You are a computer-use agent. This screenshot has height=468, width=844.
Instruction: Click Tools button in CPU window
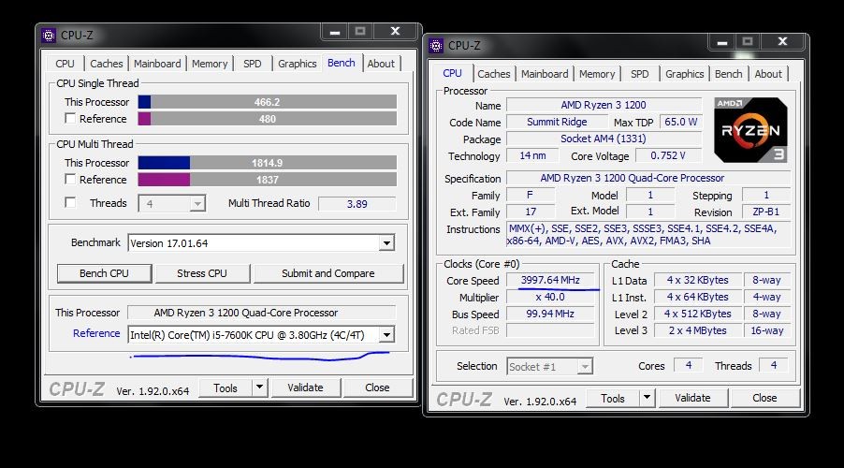tap(613, 398)
